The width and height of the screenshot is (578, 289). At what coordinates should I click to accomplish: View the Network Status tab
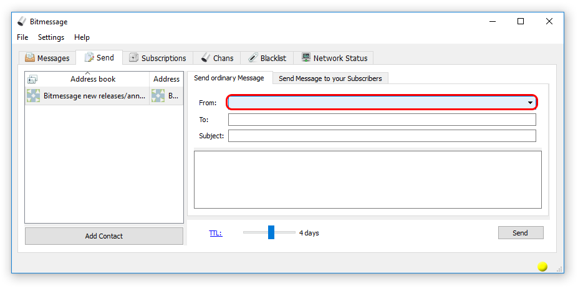click(x=334, y=58)
